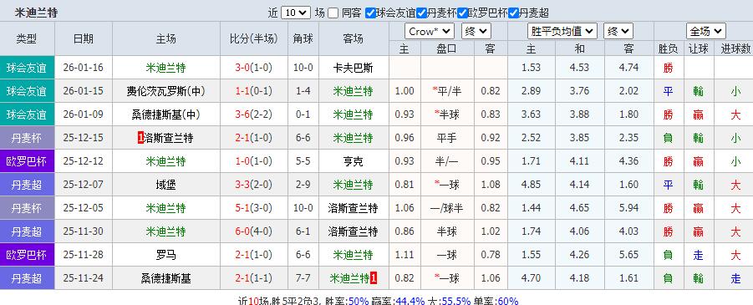Click the 进球数 column header
The height and width of the screenshot is (305, 753).
coord(735,49)
